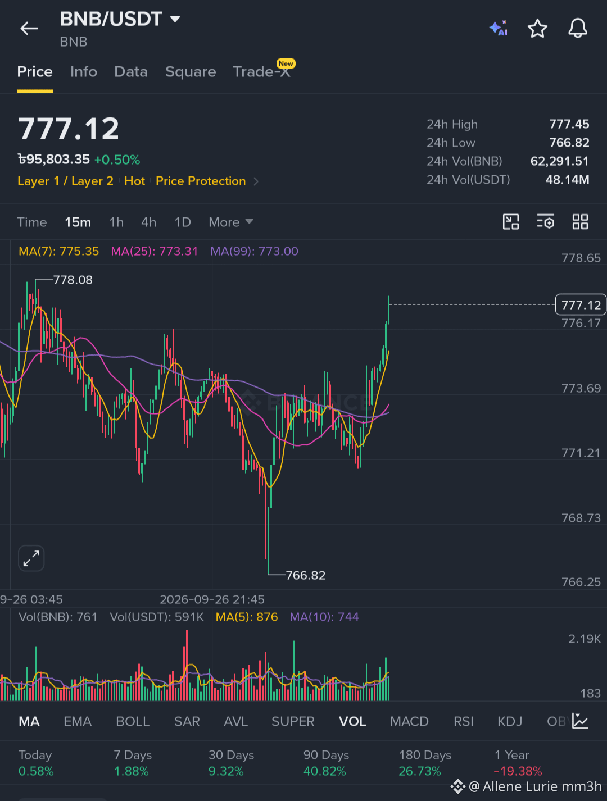Select the 1D timeframe
This screenshot has height=801, width=607.
point(183,222)
